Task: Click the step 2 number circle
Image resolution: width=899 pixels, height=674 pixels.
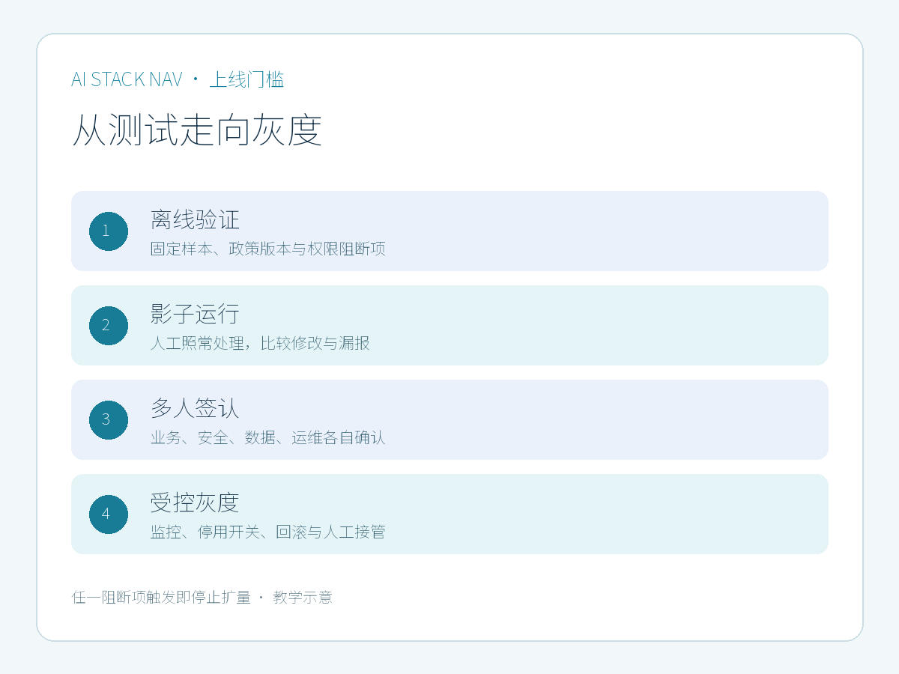Action: (109, 325)
